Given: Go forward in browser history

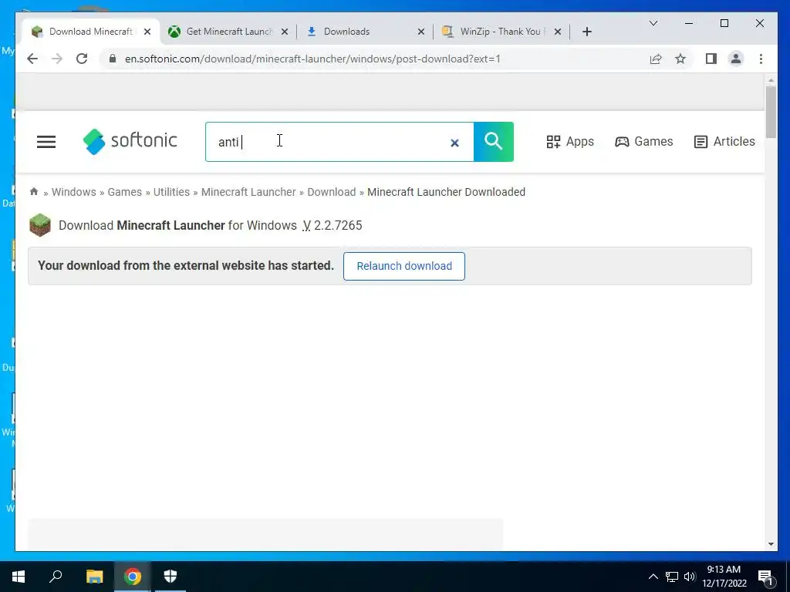Looking at the screenshot, I should coord(57,59).
